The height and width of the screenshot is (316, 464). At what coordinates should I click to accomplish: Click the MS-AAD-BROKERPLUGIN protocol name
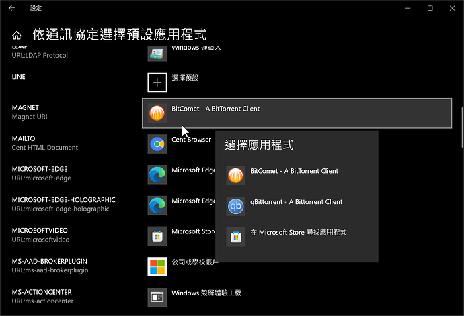pyautogui.click(x=49, y=262)
